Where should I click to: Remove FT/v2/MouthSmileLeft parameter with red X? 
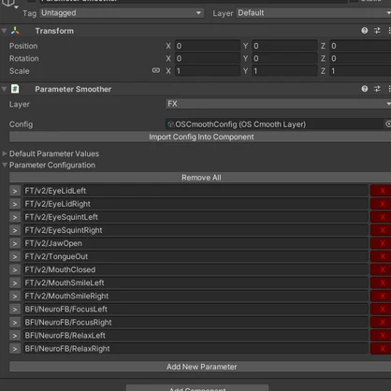click(x=381, y=282)
